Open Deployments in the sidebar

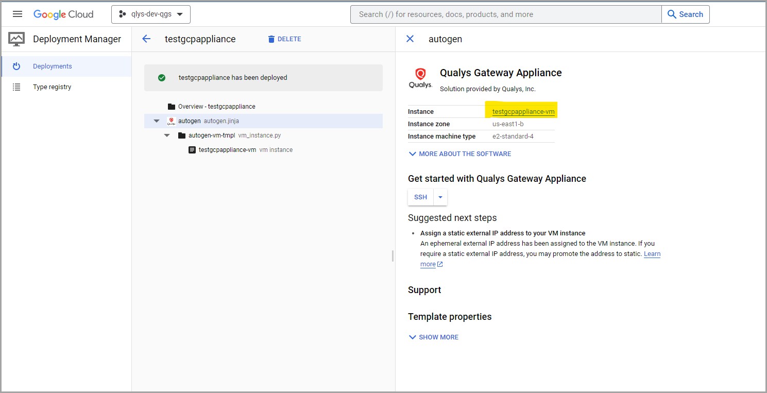coord(66,66)
